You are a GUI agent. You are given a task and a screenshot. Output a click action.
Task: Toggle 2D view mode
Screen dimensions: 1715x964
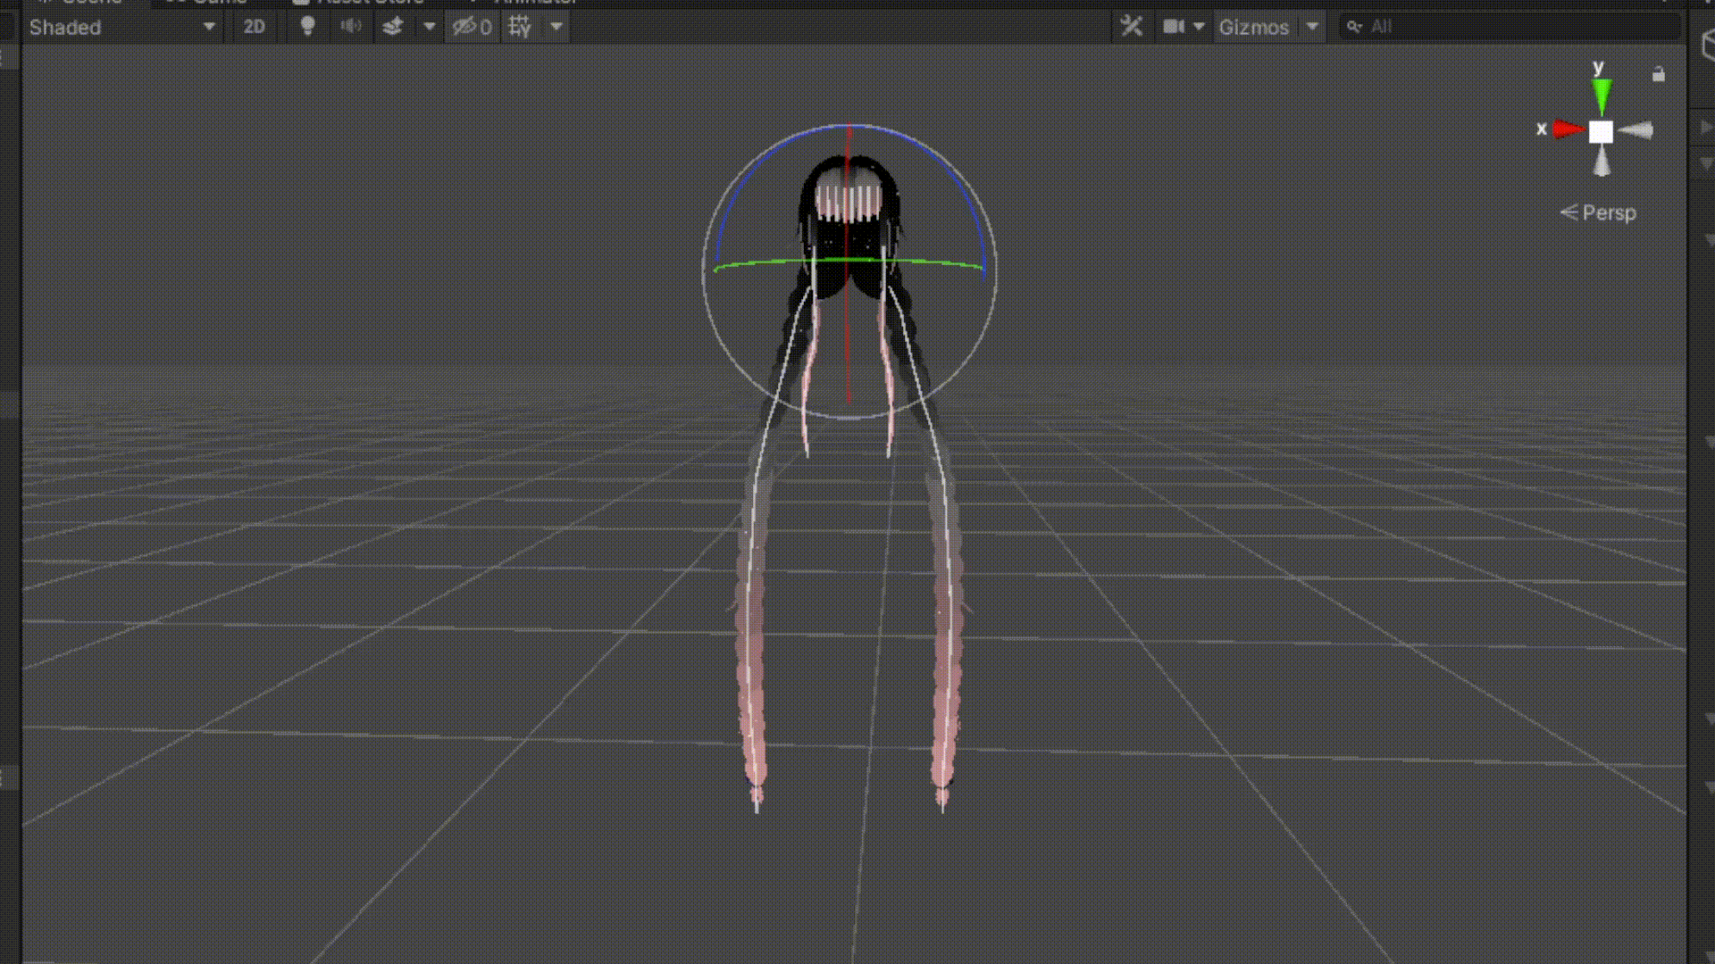[254, 27]
